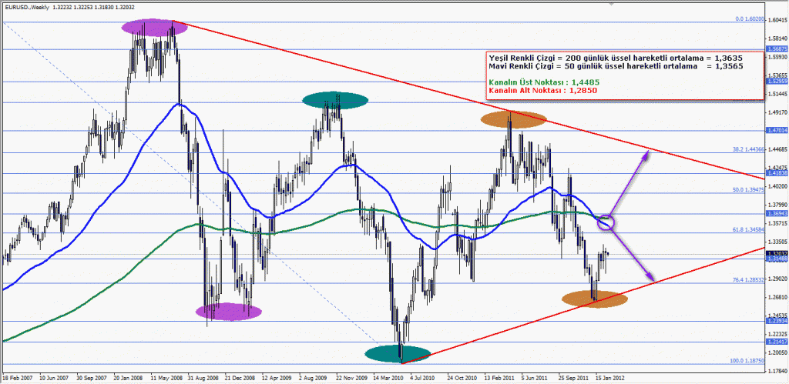
Task: Click the Fibonacci label '61.8 1.34584'
Action: [x=747, y=229]
